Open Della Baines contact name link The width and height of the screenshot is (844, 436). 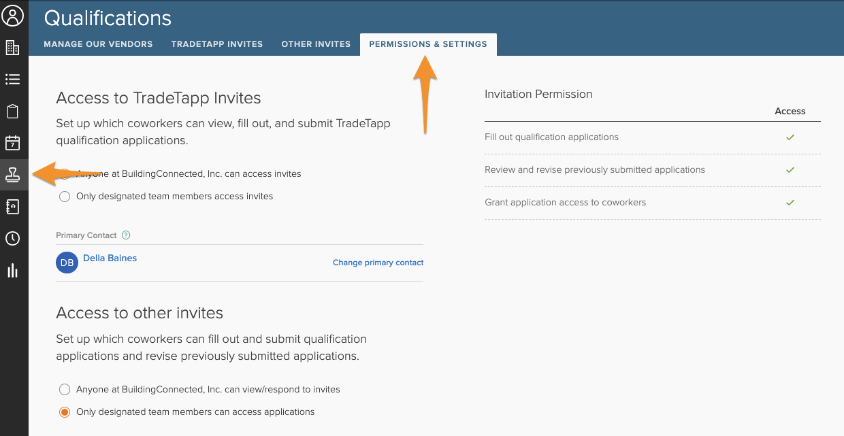point(110,258)
